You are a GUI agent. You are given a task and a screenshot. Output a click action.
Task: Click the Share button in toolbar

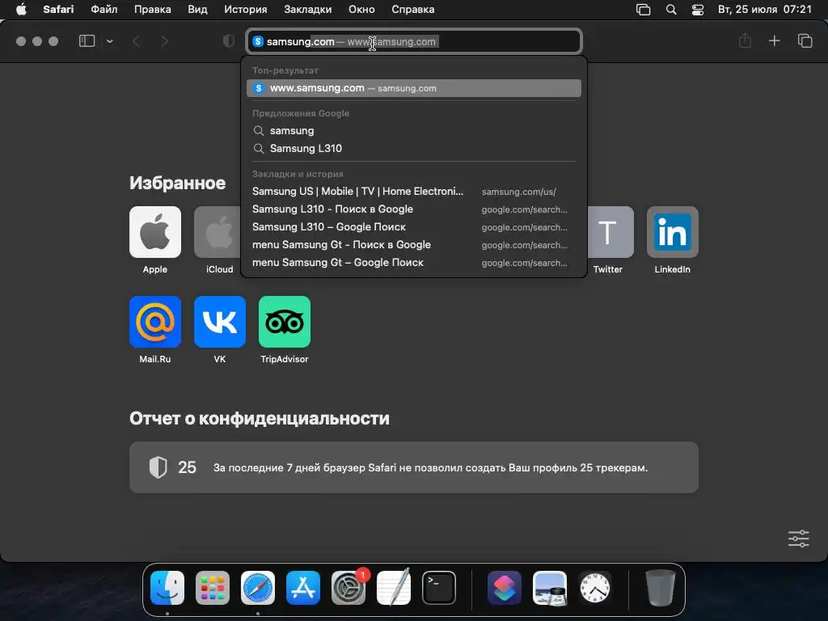[x=745, y=40]
